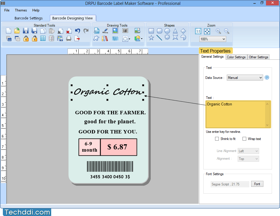Select the Signature pen tool
Viewport: 280px width, 216px height.
click(x=105, y=31)
